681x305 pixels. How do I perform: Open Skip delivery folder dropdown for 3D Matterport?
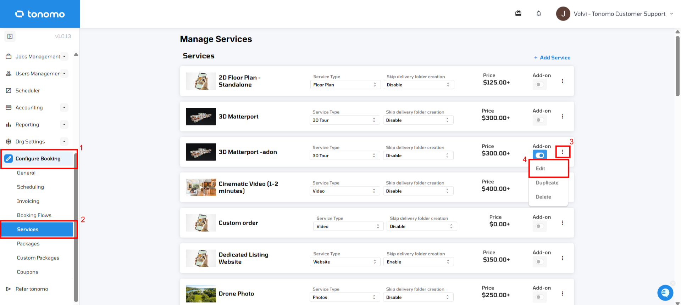pos(418,120)
